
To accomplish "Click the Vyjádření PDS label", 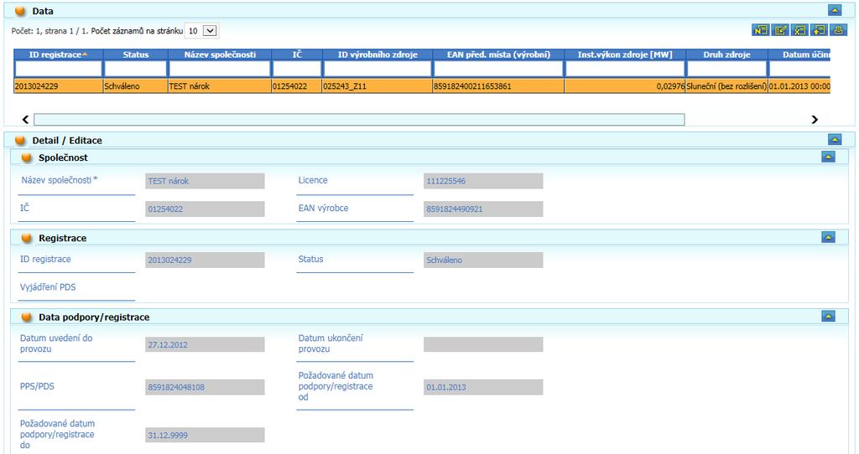I will 48,287.
